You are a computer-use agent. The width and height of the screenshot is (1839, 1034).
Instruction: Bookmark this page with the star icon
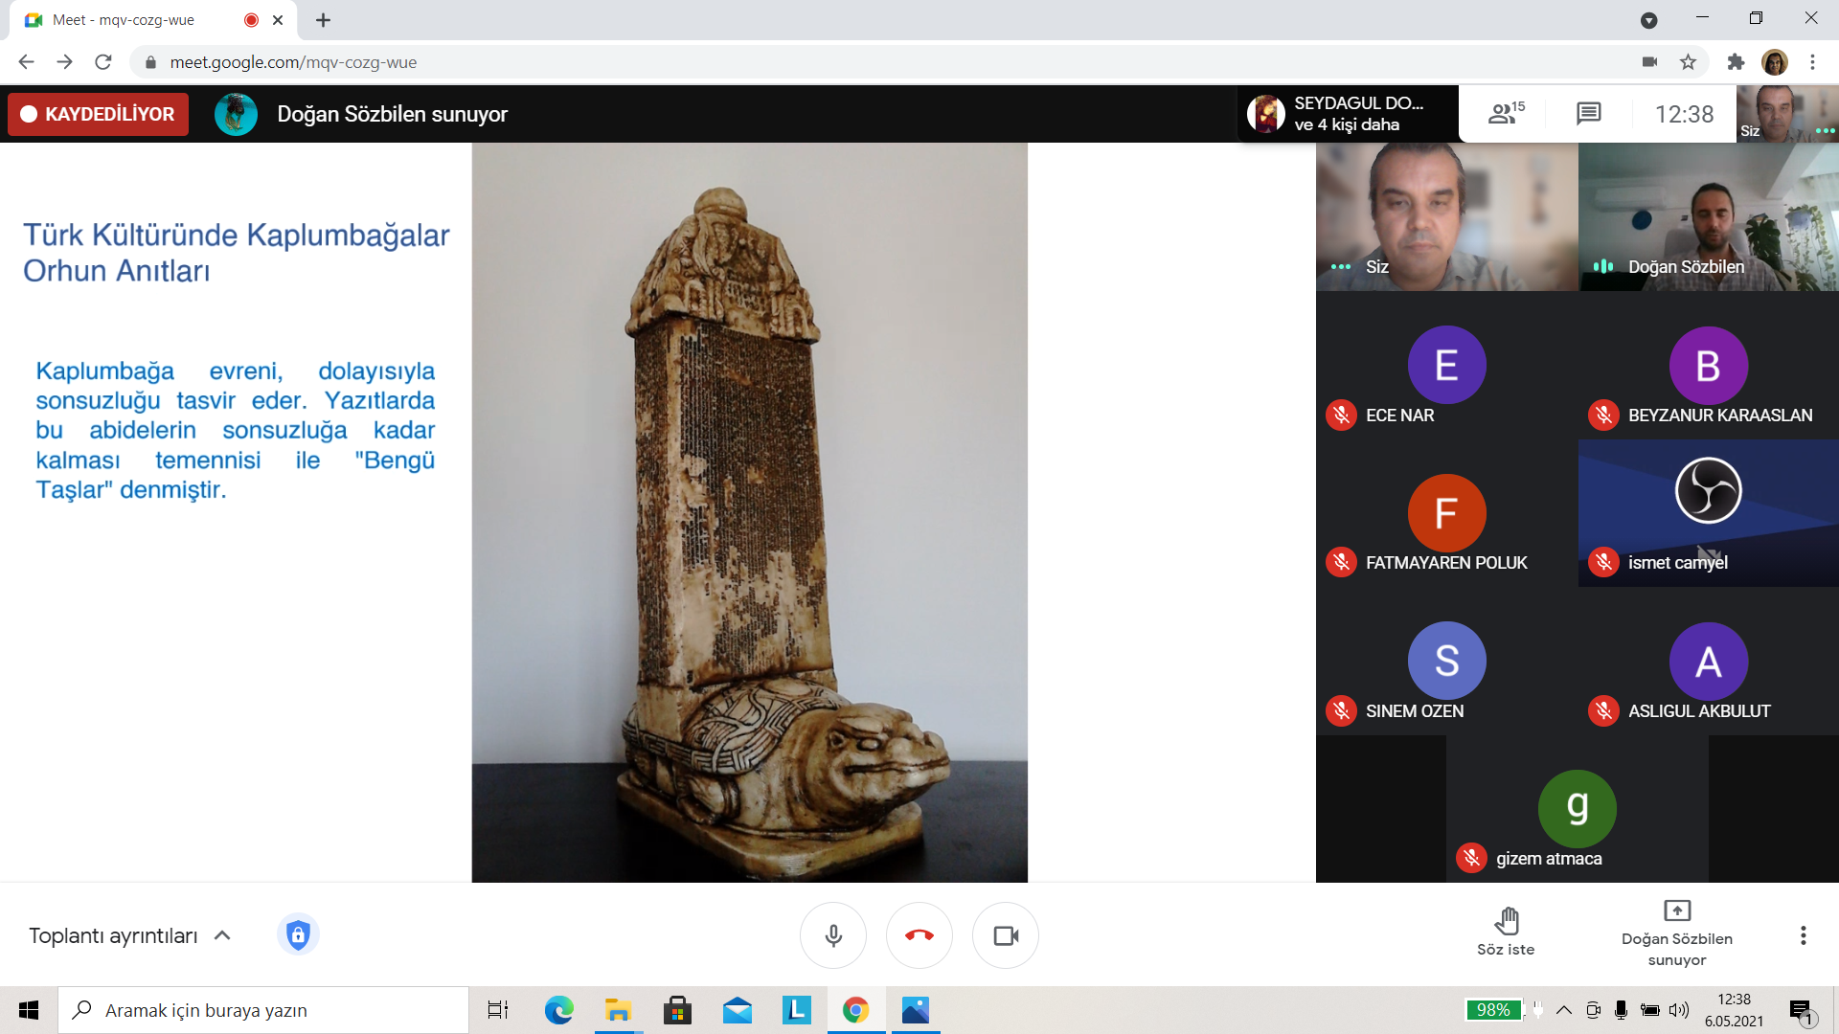(1688, 62)
